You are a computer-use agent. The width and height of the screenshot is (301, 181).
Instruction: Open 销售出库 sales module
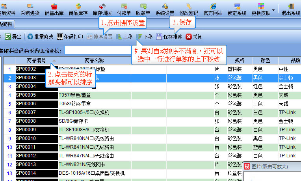click(54, 9)
